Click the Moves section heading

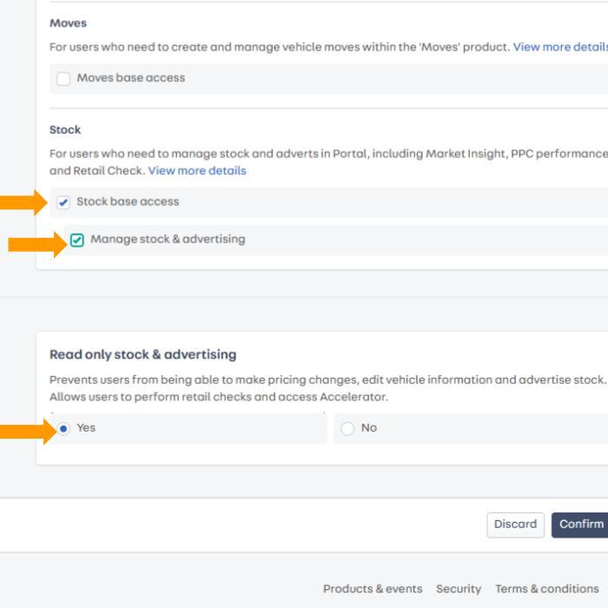tap(69, 23)
